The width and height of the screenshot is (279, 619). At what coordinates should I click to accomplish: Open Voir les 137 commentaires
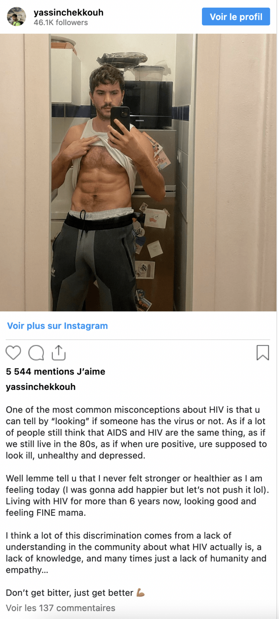60,608
